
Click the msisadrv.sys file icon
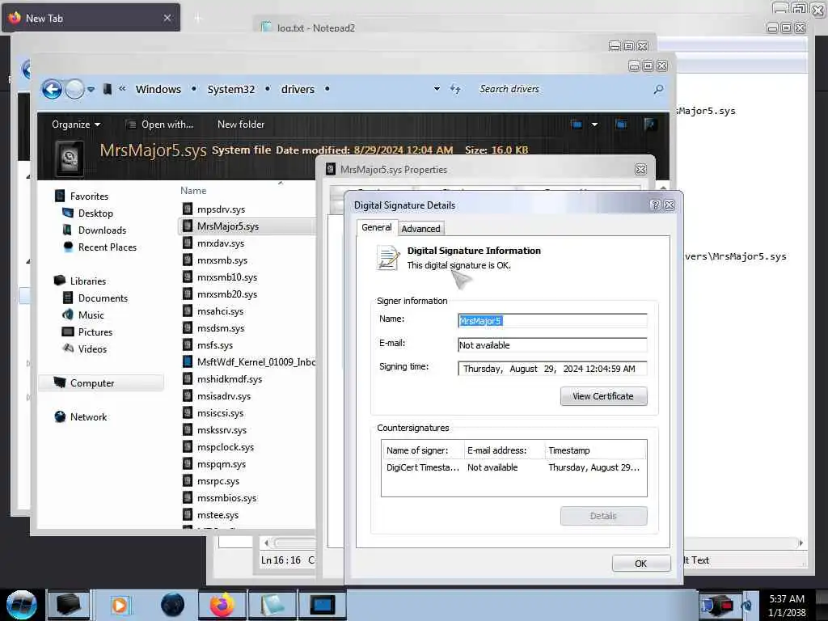[188, 396]
